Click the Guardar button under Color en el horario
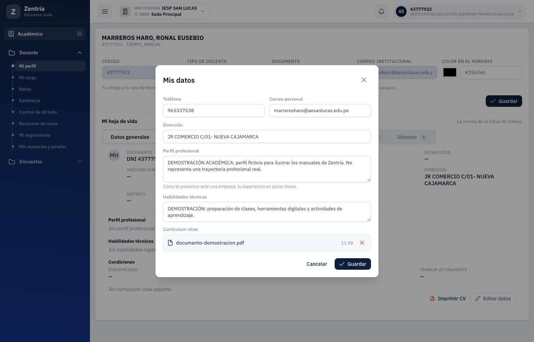534x342 pixels. tap(504, 101)
